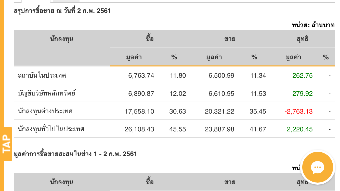Screen dimensions: 340x191
Task: Click the green 262.75 net value
Action: click(302, 76)
